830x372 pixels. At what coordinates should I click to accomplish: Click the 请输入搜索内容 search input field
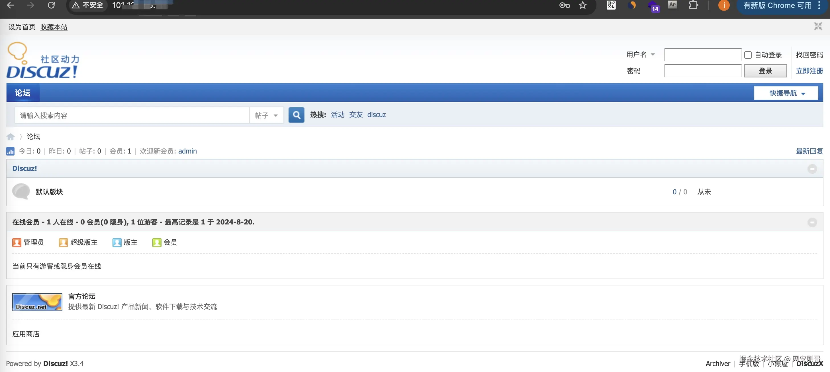(x=132, y=115)
